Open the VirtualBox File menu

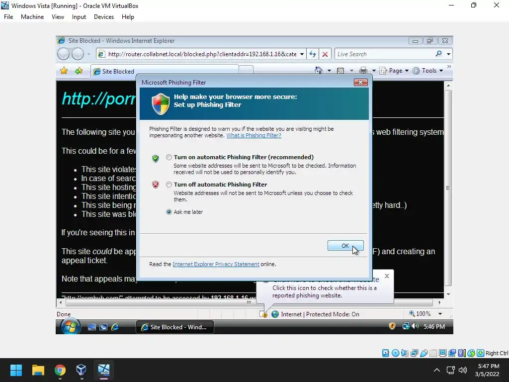point(8,17)
